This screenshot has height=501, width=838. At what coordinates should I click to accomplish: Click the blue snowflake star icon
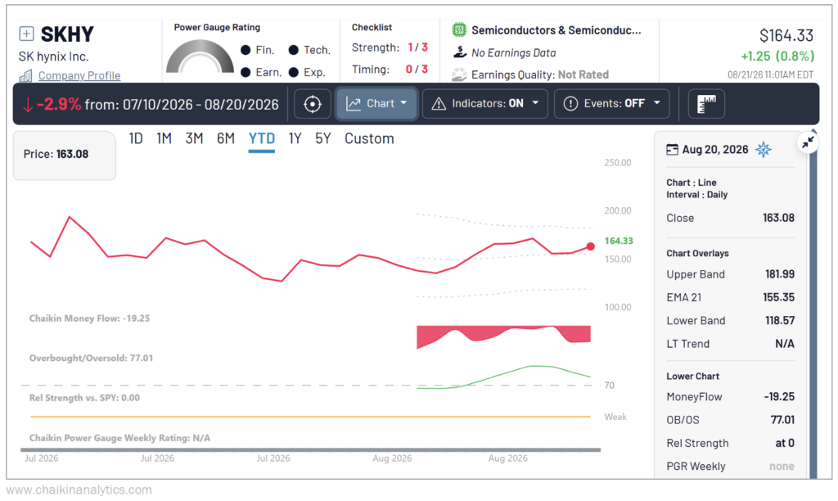[764, 149]
